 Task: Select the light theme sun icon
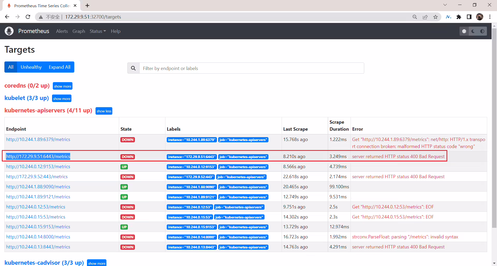point(464,31)
